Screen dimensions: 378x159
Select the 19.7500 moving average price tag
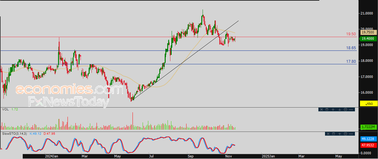[368, 32]
